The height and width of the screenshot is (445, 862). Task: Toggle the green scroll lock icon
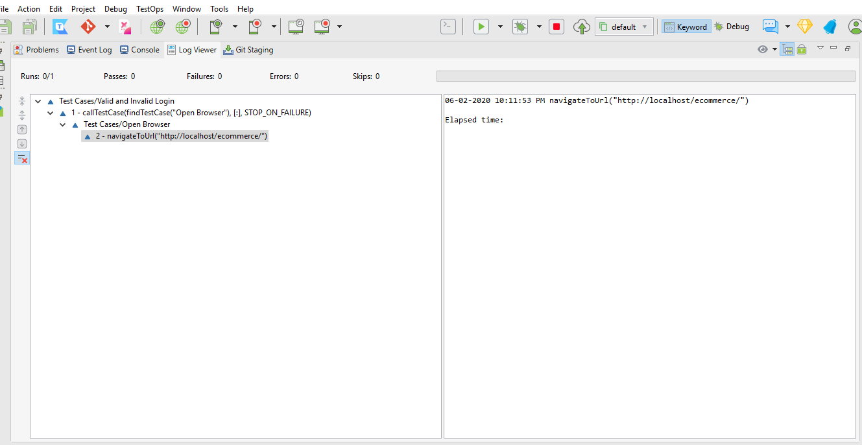802,49
